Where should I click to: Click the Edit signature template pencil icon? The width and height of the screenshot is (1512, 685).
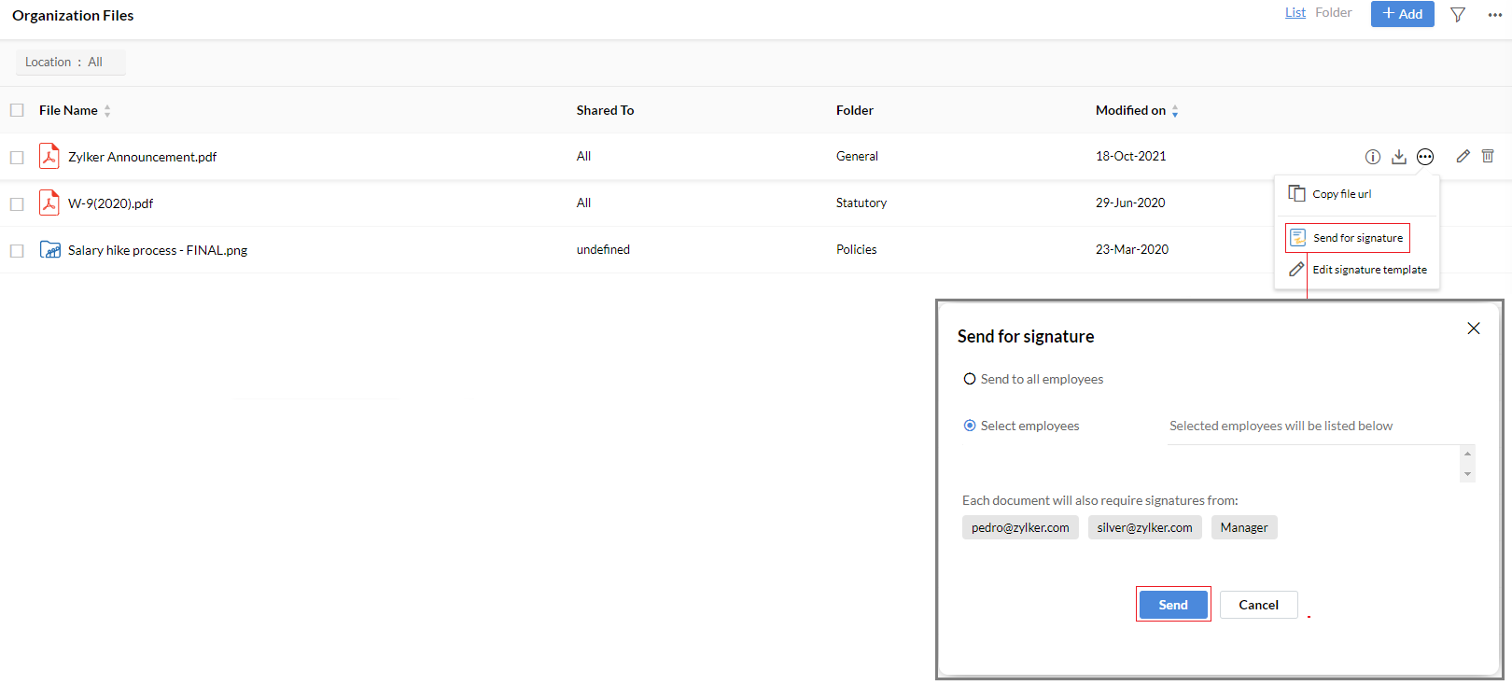[x=1296, y=270]
